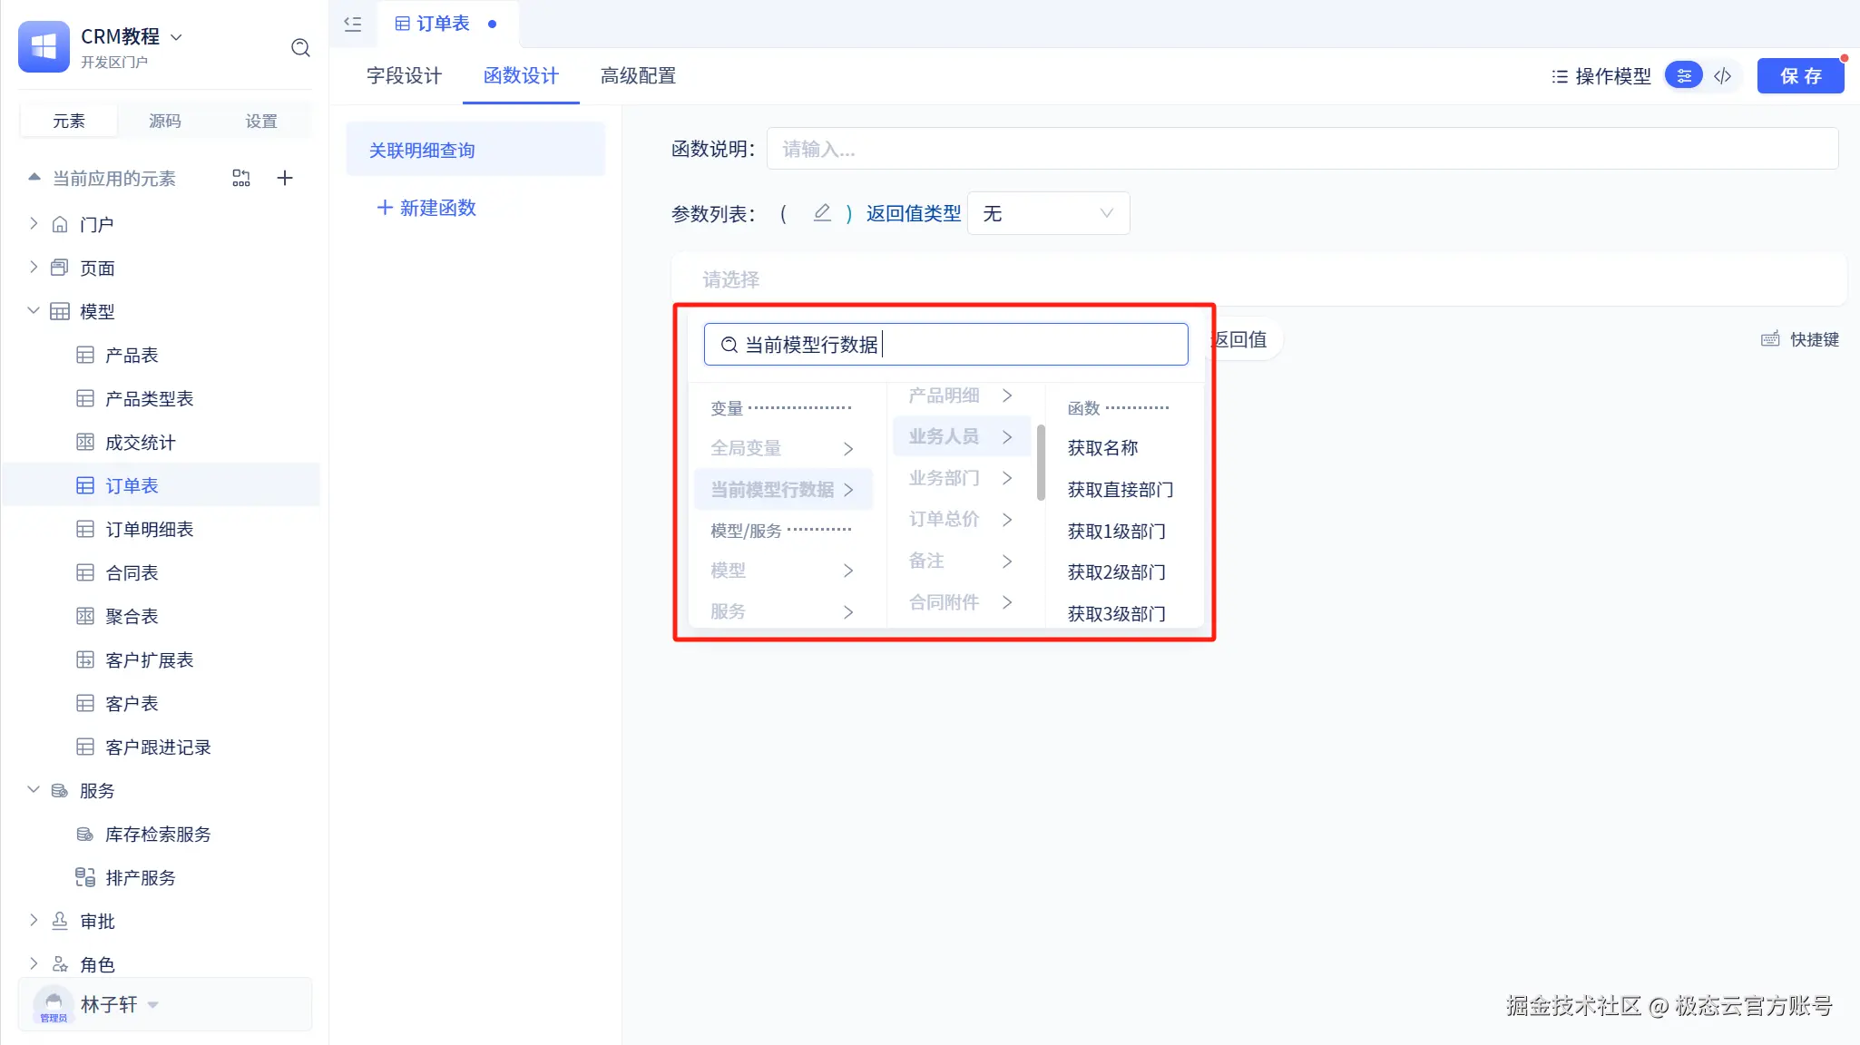Click the 操作模型 list icon
The width and height of the screenshot is (1860, 1045).
point(1559,76)
